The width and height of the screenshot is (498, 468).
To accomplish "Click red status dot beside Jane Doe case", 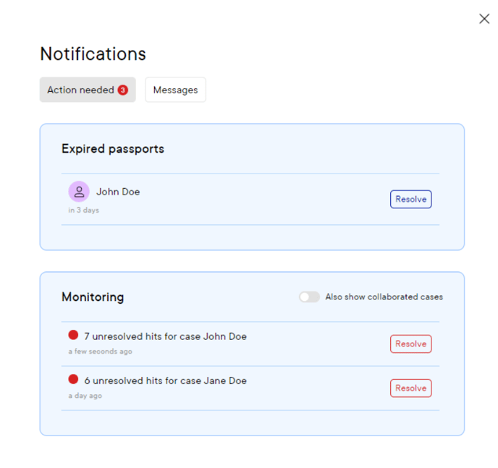I will [73, 379].
